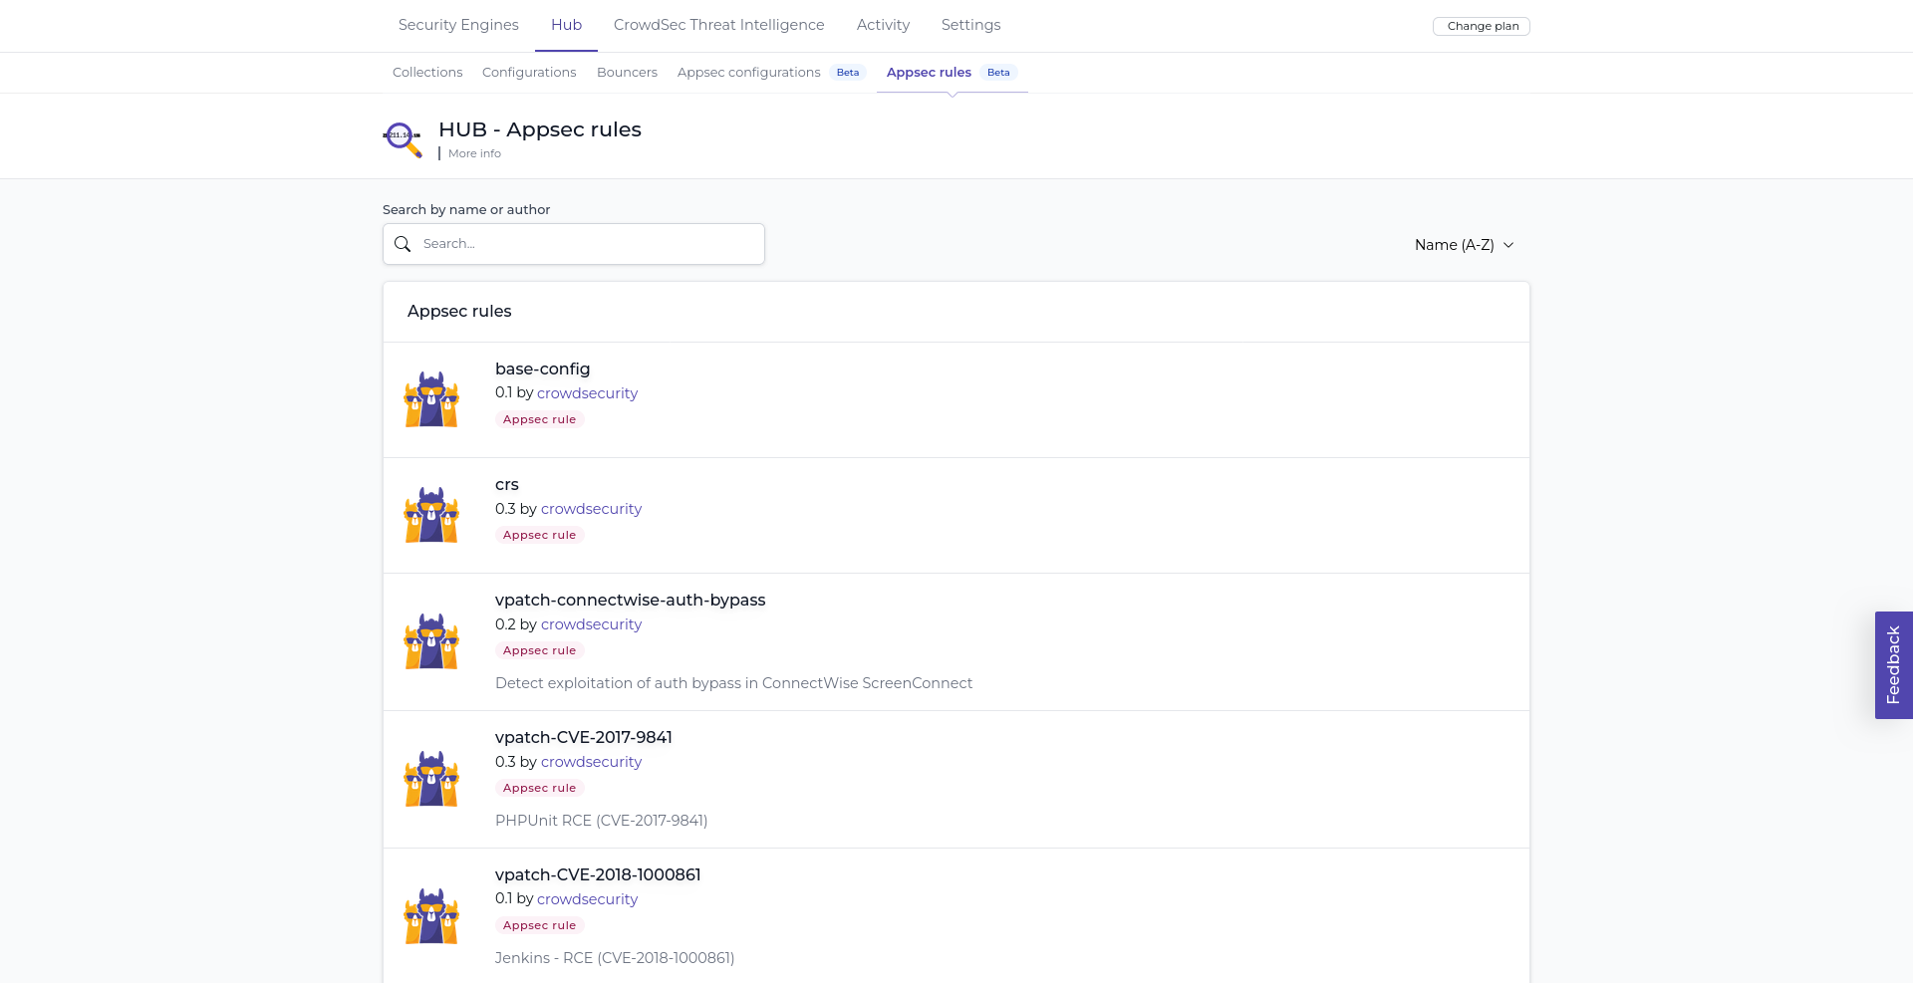The image size is (1913, 983).
Task: Open the More info link
Action: (x=474, y=153)
